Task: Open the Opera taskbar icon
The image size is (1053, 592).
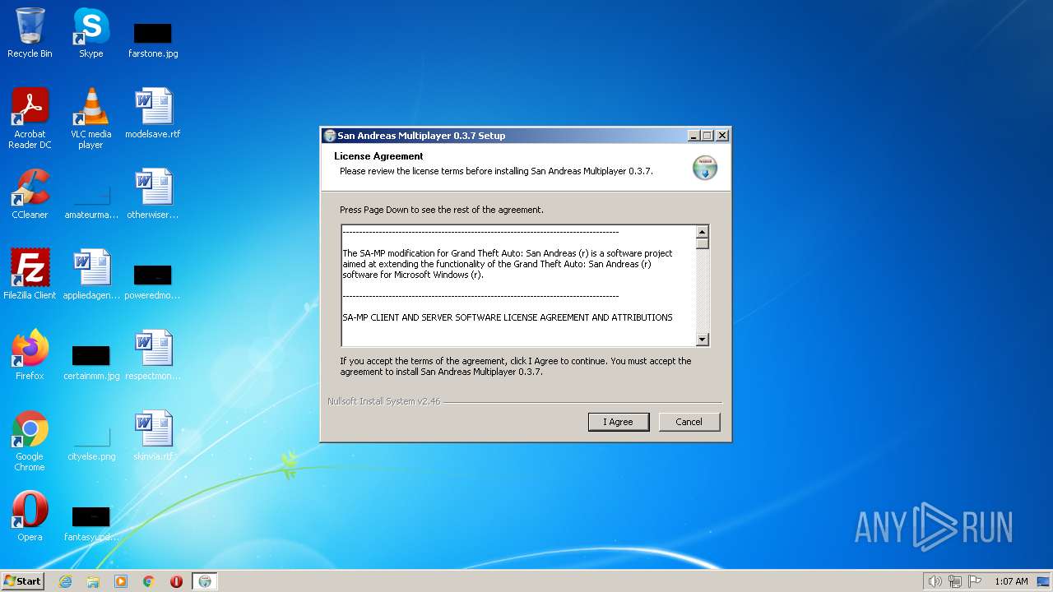Action: (x=176, y=581)
